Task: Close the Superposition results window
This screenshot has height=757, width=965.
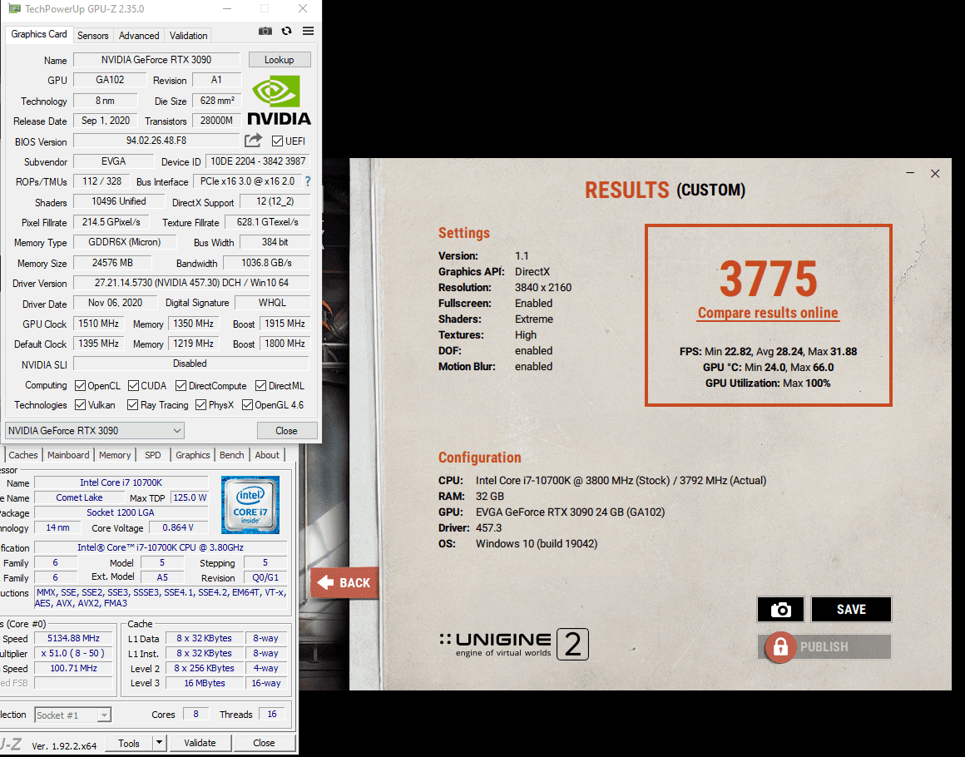Action: pyautogui.click(x=935, y=174)
